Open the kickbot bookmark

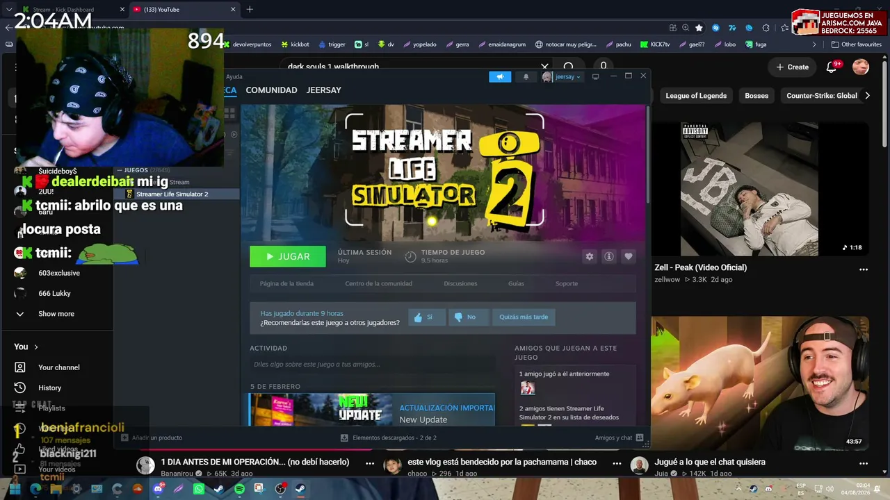(295, 44)
